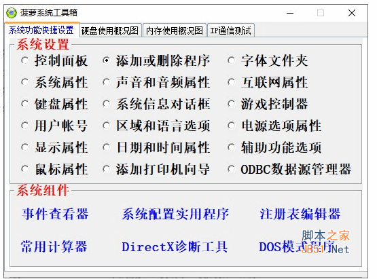The height and width of the screenshot is (279, 377).
Task: Open the 内存使用概况图 tab
Action: click(x=175, y=31)
